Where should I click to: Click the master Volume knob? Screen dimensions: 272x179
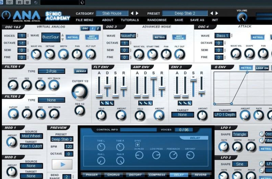(242, 17)
